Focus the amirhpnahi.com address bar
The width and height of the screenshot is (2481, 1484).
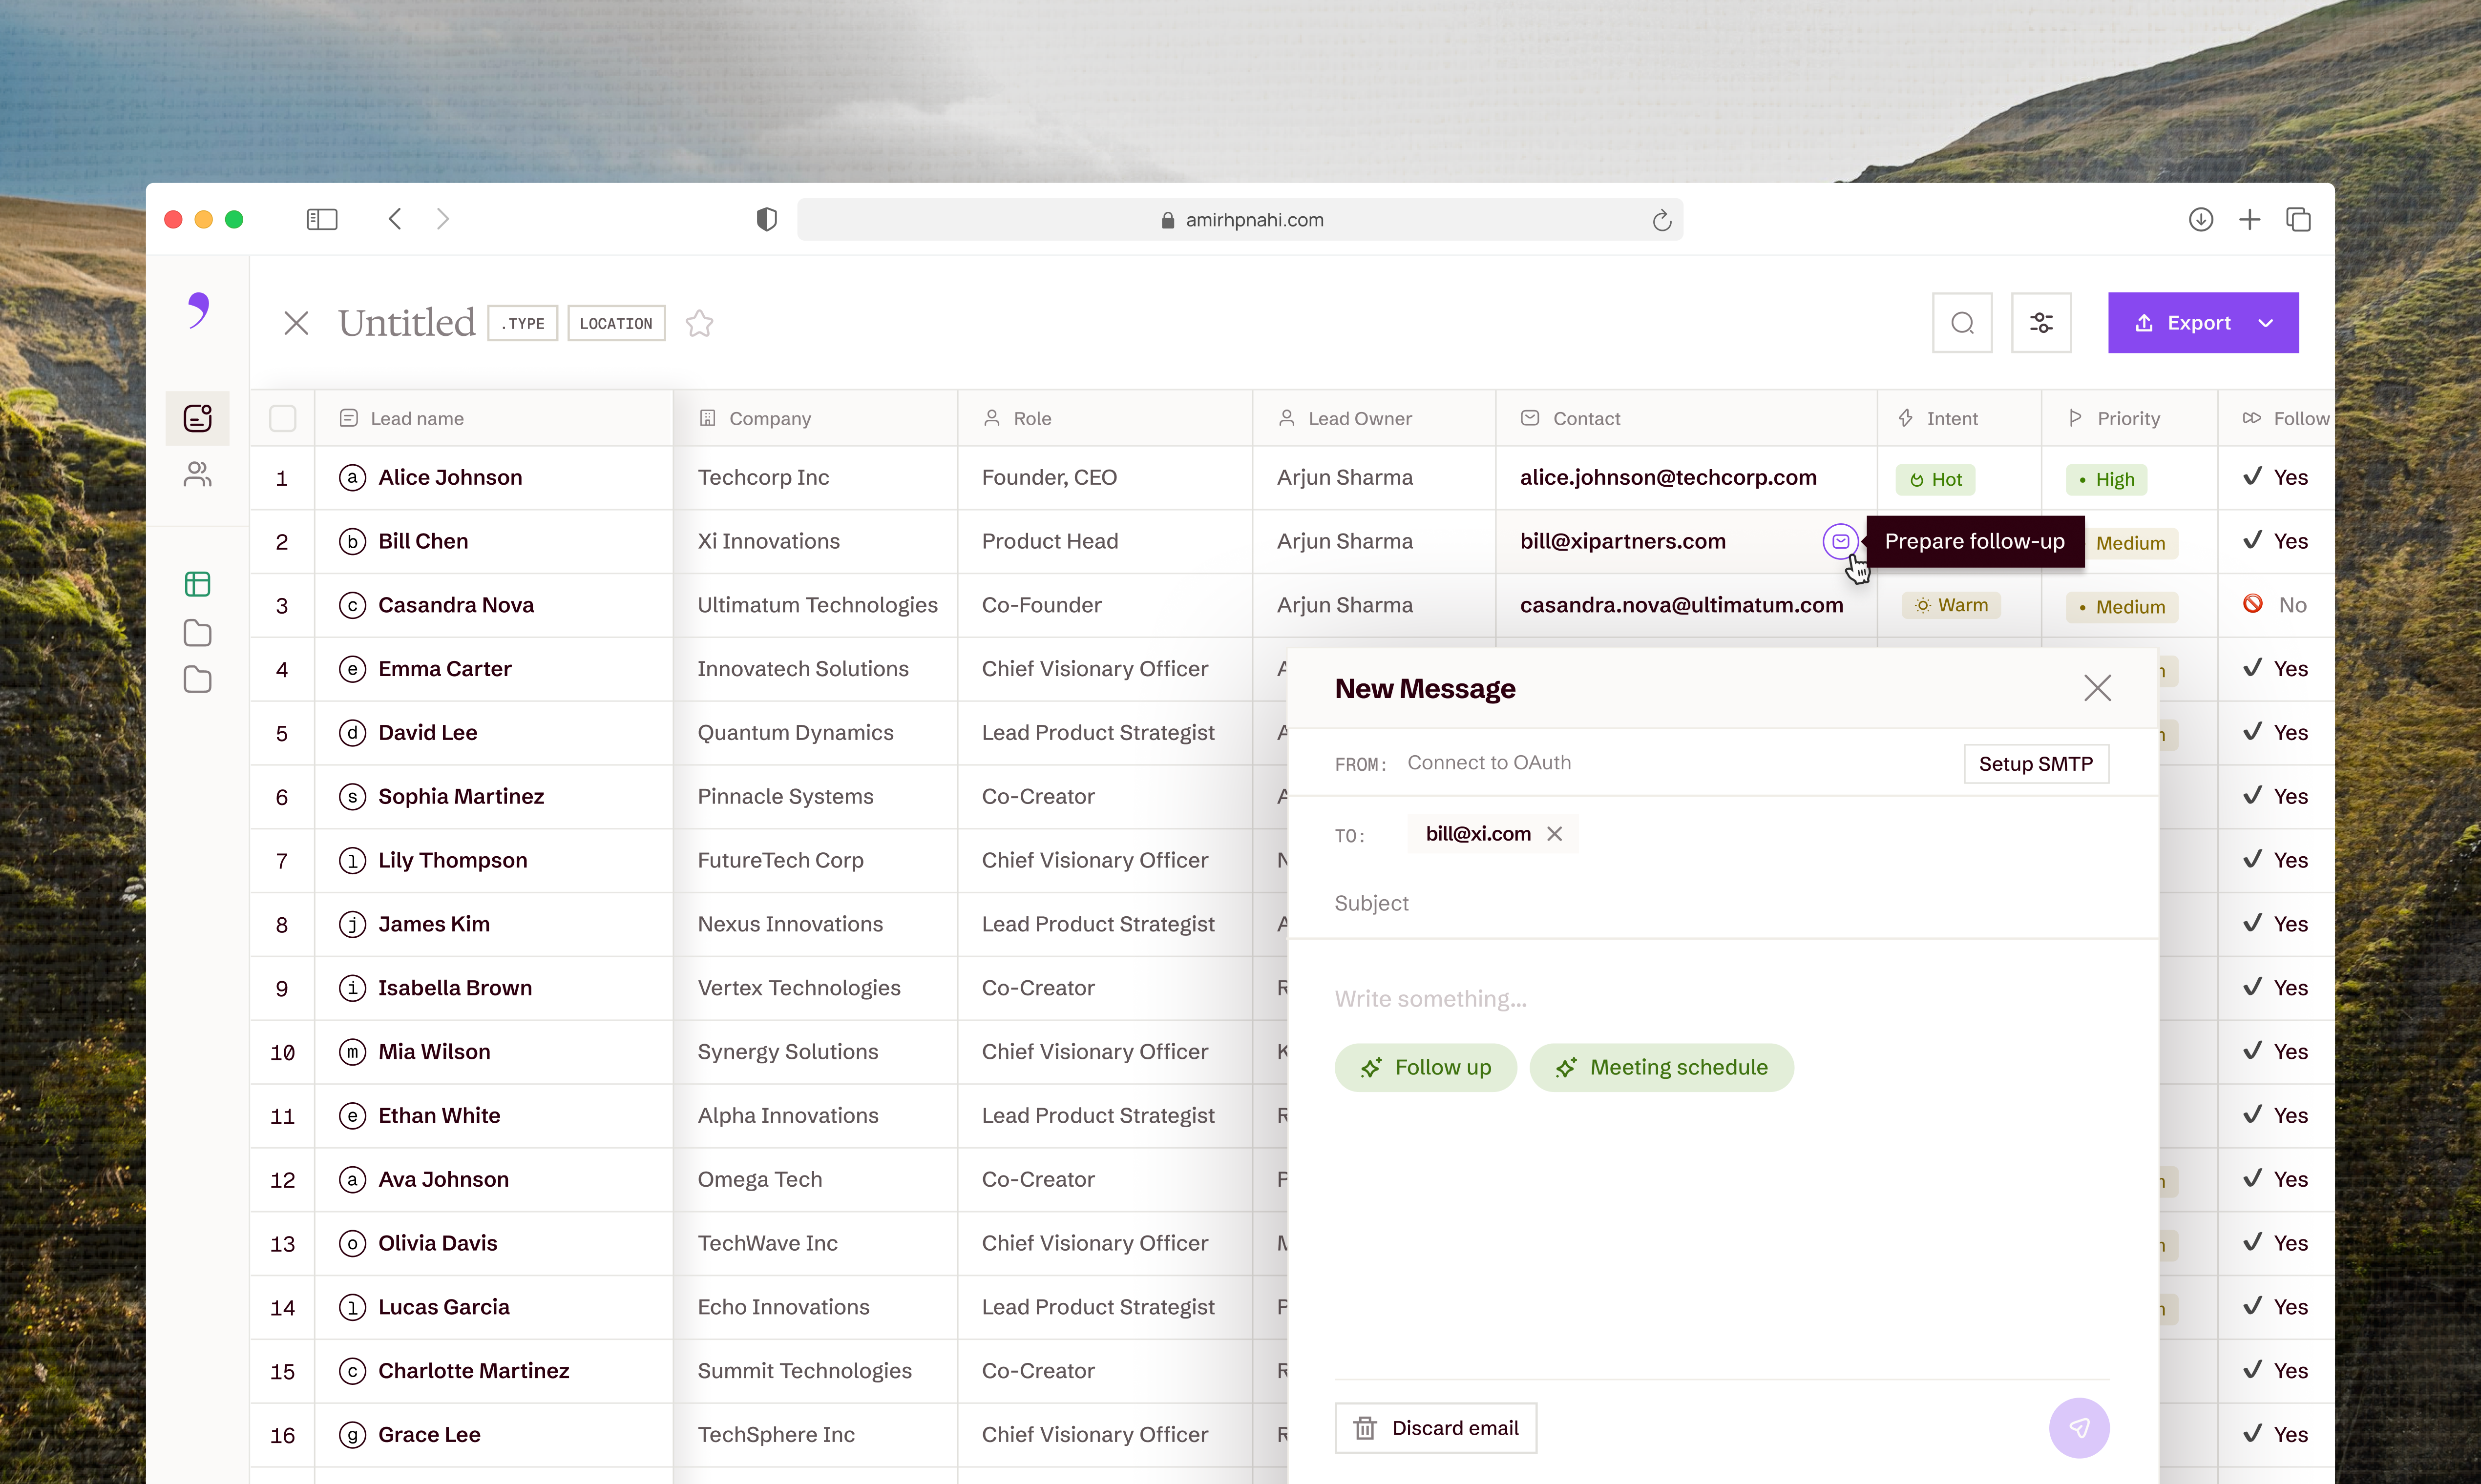coord(1240,220)
